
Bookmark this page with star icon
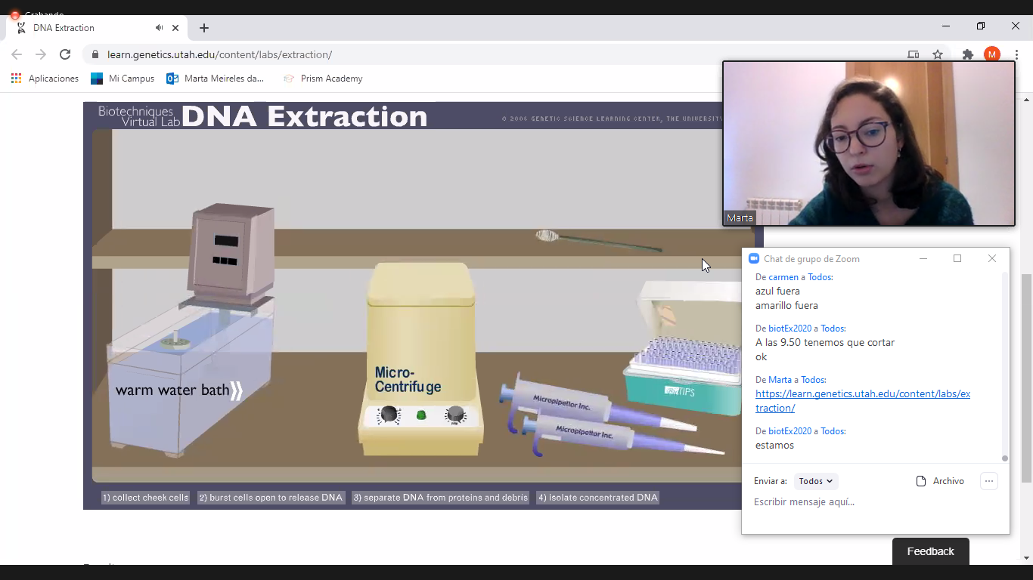(x=938, y=54)
